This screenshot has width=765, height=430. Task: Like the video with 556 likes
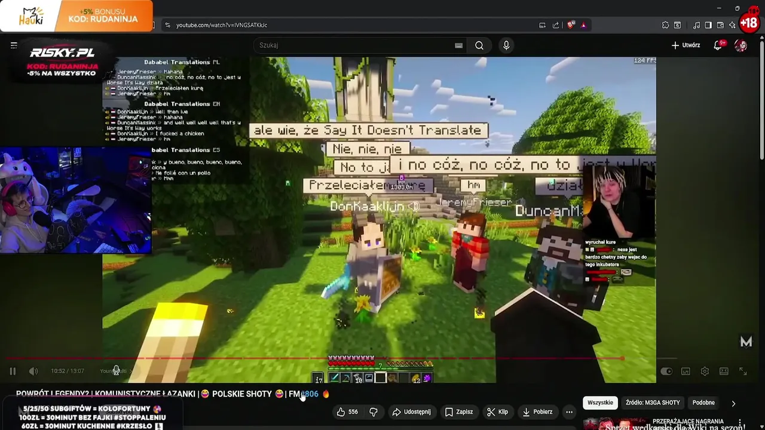pyautogui.click(x=347, y=411)
